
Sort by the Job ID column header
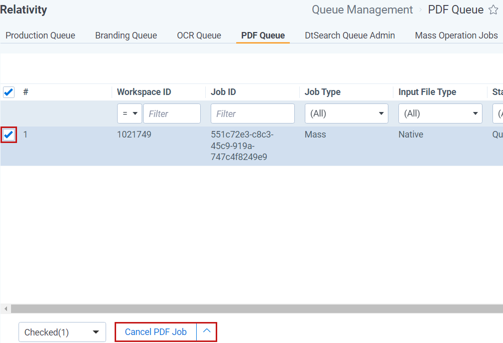click(x=223, y=92)
